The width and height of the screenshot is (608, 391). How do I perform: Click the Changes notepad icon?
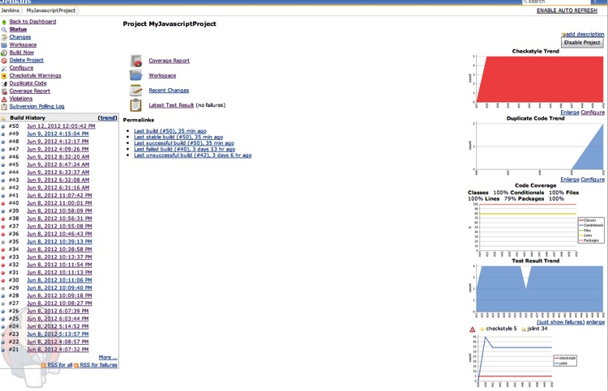4,37
